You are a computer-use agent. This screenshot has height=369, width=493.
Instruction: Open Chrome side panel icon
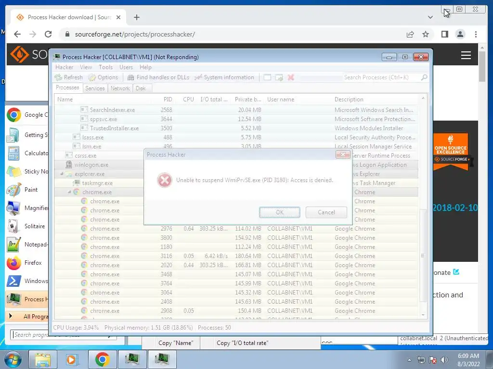coord(444,34)
